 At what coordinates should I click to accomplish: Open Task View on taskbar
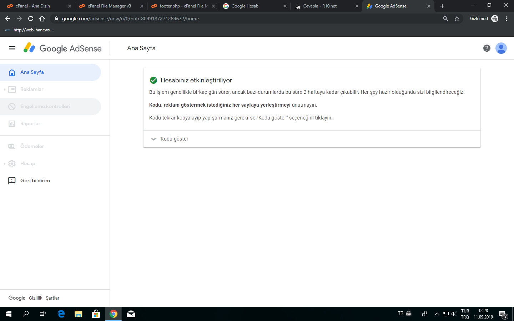43,314
